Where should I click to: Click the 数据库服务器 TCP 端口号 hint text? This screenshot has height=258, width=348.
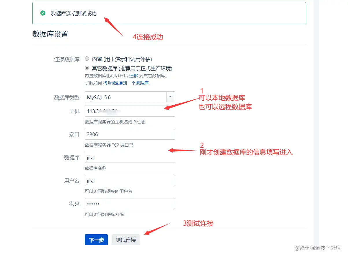[109, 145]
